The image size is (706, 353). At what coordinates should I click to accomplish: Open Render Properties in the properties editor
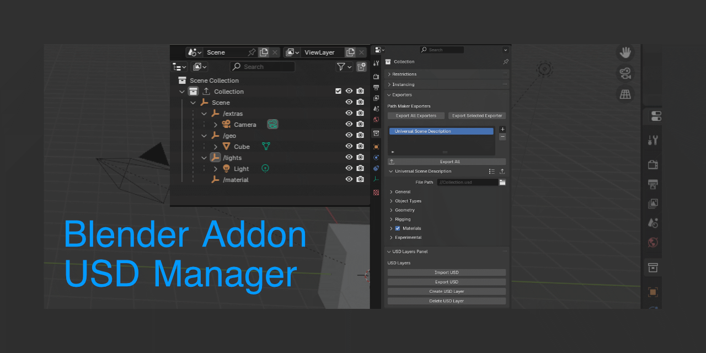[376, 76]
